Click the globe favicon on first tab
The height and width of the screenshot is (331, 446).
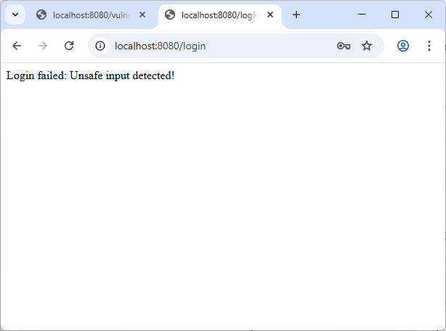pos(41,15)
